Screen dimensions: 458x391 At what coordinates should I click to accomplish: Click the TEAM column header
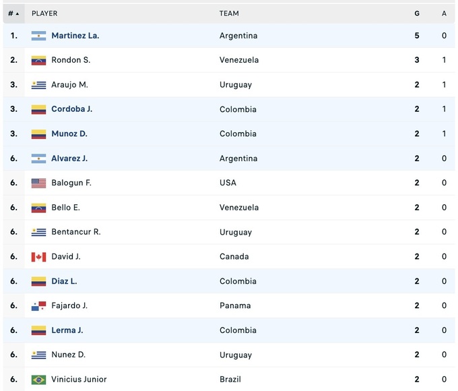pyautogui.click(x=229, y=13)
